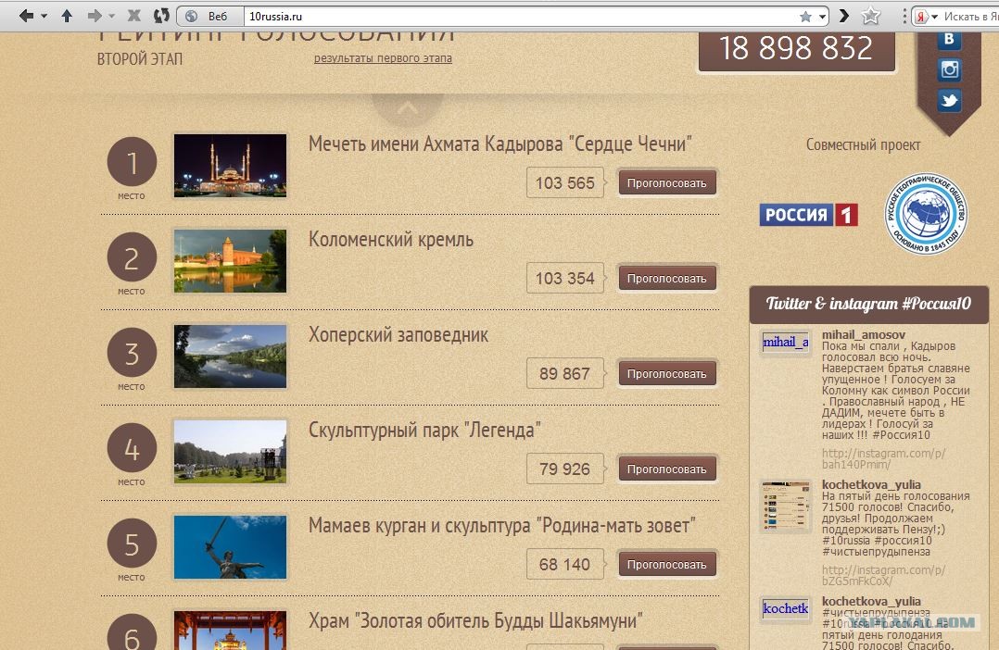The image size is (999, 650).
Task: Click the browser back arrow
Action: [26, 16]
